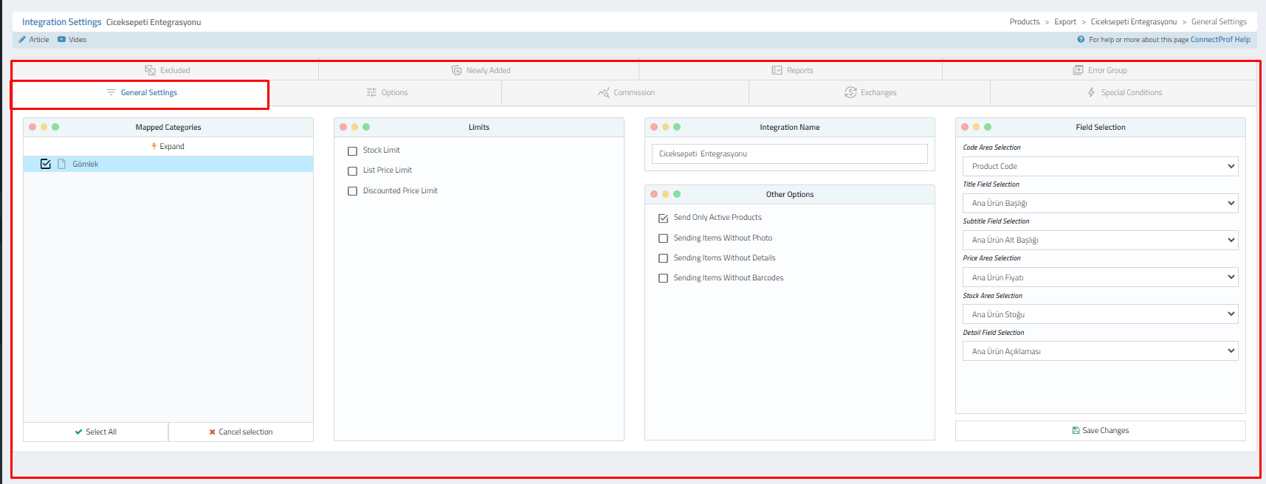This screenshot has width=1266, height=484.
Task: Open the Price Area Selection dropdown
Action: click(1100, 277)
